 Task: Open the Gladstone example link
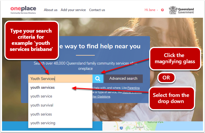point(101,97)
